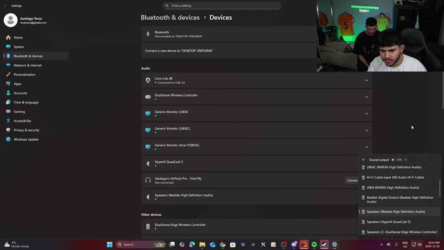Open File Explorer from the taskbar
The width and height of the screenshot is (444, 250).
coord(202,244)
